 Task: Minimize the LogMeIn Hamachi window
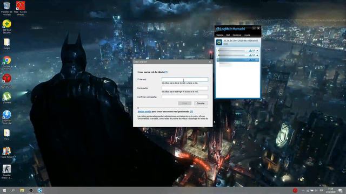click(254, 28)
